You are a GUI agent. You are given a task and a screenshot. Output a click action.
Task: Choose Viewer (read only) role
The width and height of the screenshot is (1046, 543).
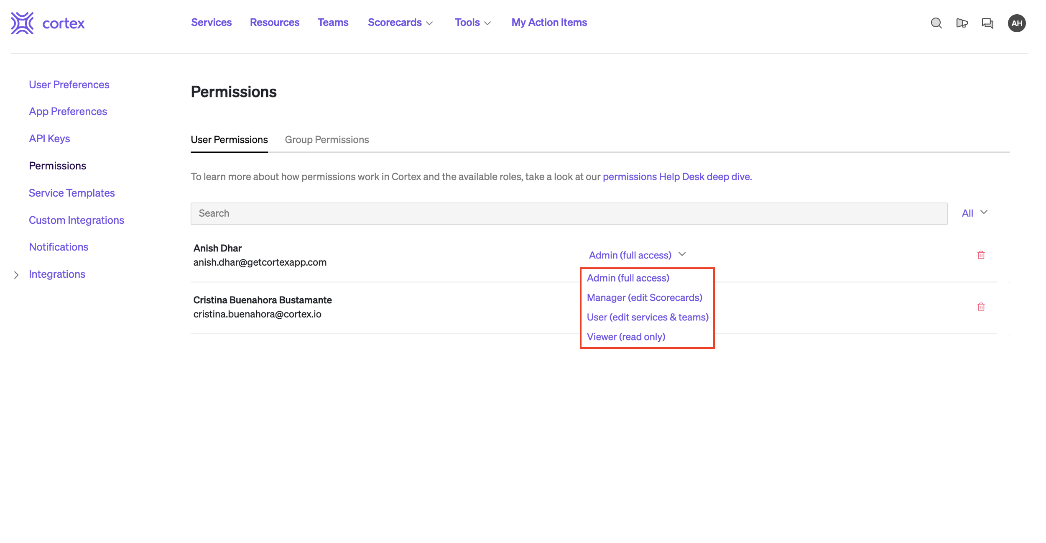click(626, 337)
